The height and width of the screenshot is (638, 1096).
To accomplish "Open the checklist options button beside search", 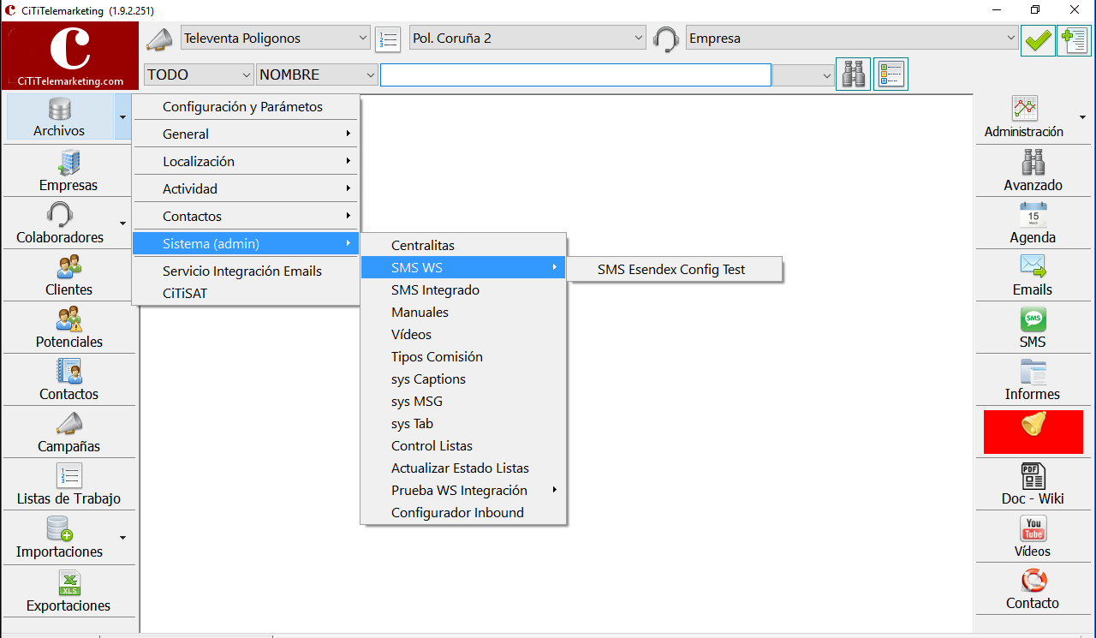I will [890, 75].
